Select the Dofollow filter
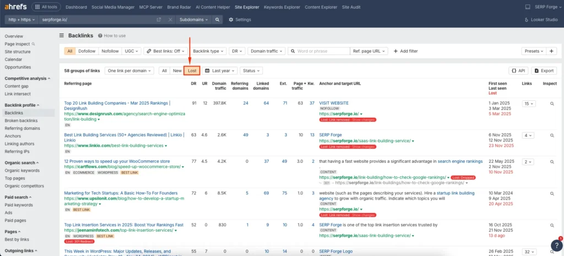The width and height of the screenshot is (564, 256). [87, 51]
